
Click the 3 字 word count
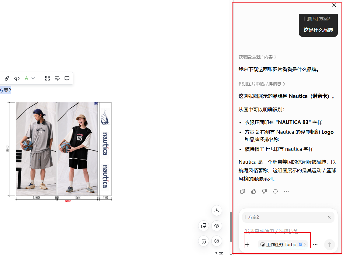219,253
